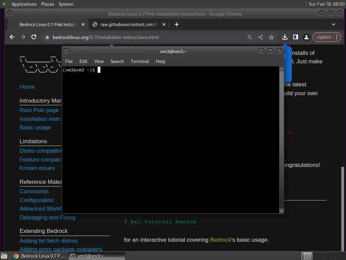Open terminal File menu
Screen dimensions: 346x260
pyautogui.click(x=69, y=62)
